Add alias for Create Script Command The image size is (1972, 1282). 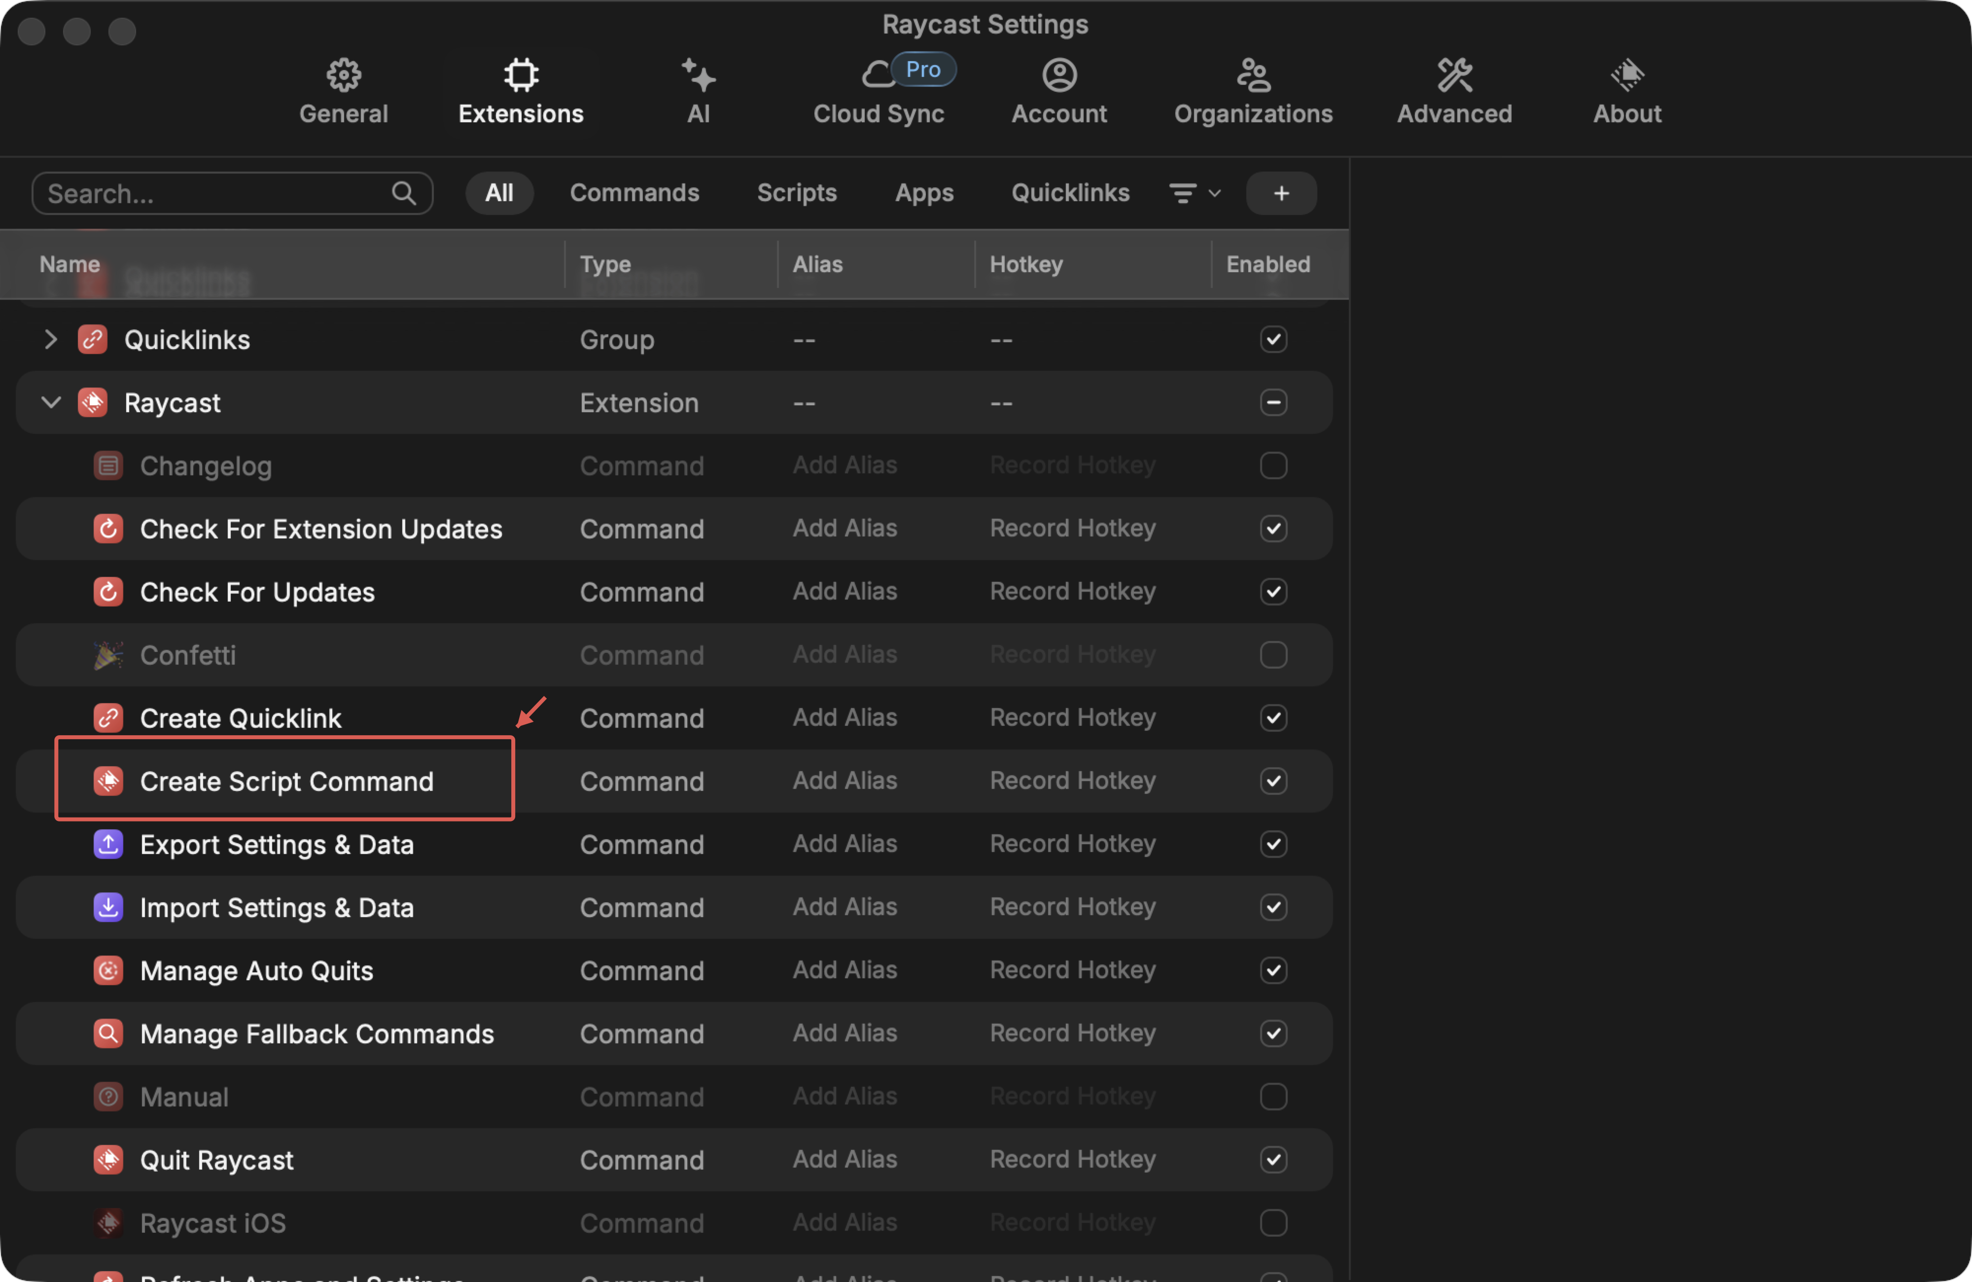(845, 781)
